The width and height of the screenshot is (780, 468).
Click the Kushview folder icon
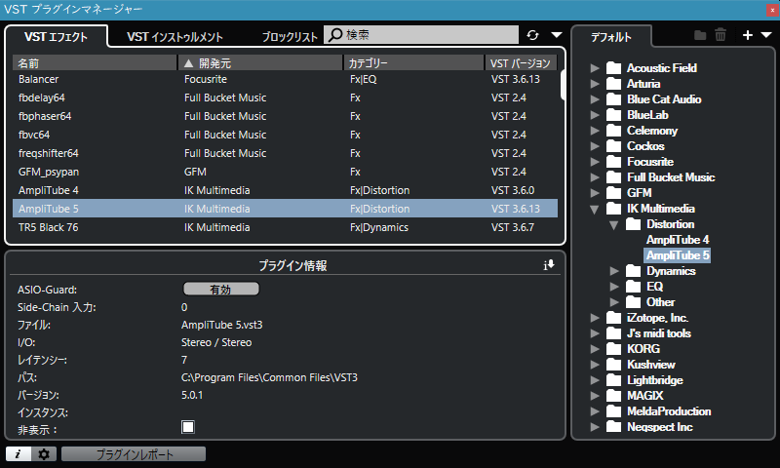[614, 365]
